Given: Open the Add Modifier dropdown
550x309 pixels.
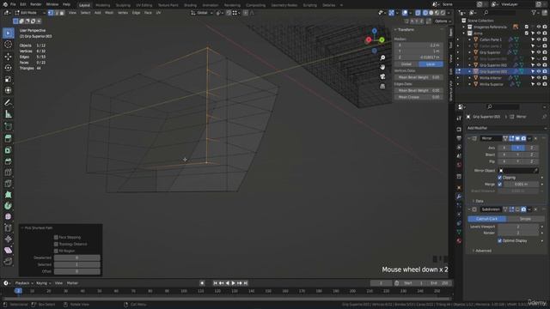Looking at the screenshot, I should (x=506, y=128).
